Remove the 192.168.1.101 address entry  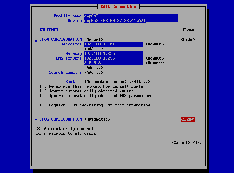pos(155,44)
